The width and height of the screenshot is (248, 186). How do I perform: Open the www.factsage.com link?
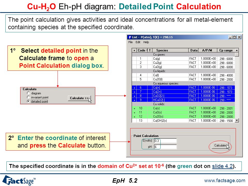(224, 181)
